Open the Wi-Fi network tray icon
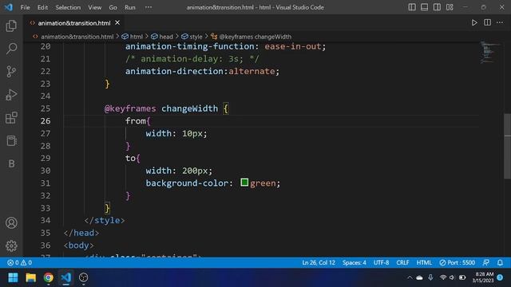Screen dimensions: 511x287 [442, 277]
